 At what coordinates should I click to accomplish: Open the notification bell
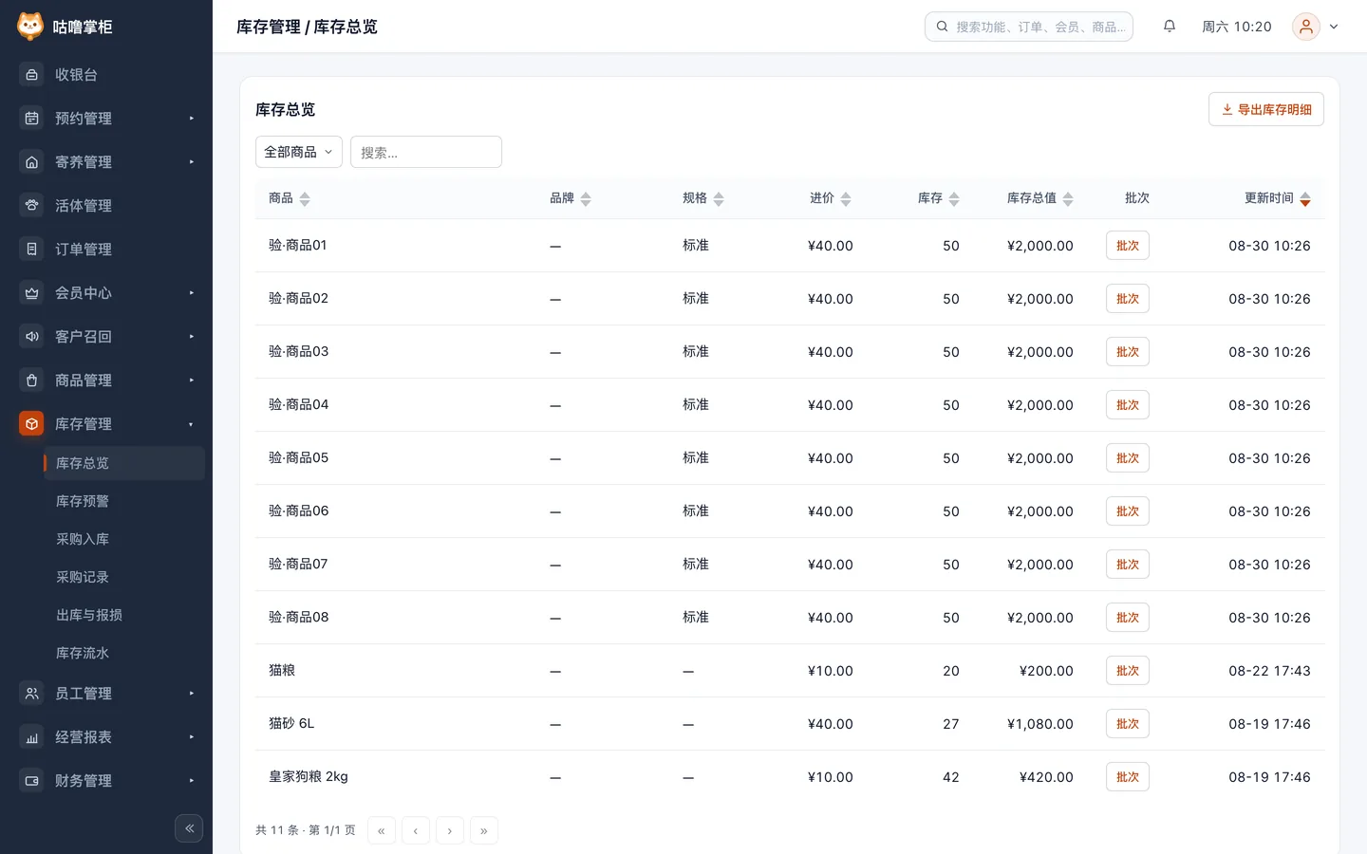click(x=1170, y=27)
